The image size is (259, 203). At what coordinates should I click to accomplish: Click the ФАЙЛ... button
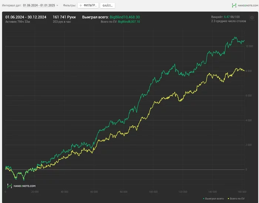108,6
